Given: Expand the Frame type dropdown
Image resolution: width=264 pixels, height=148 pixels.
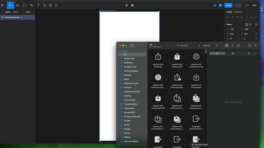Looking at the screenshot, I should point(230,25).
